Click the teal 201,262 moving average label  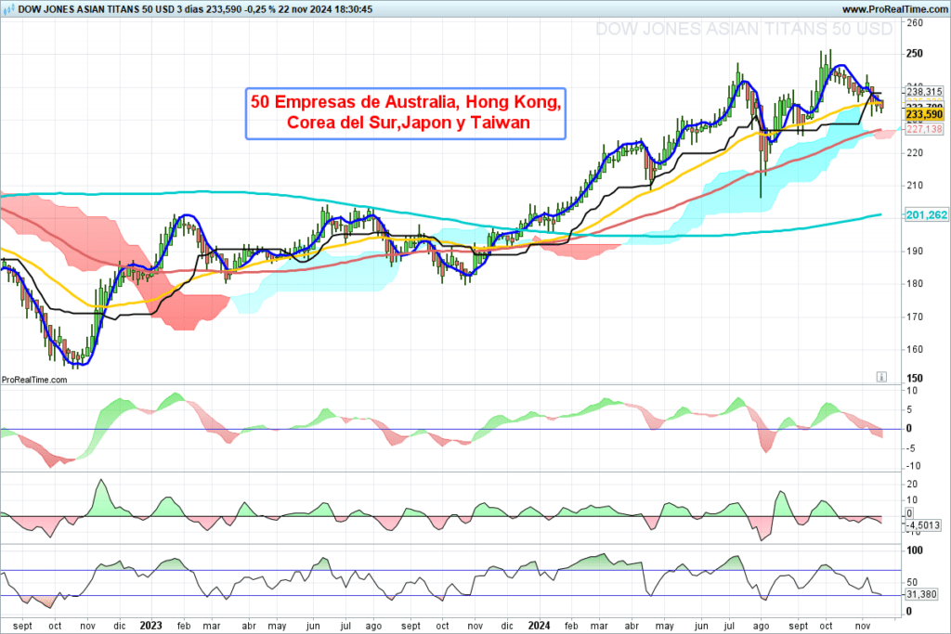point(926,215)
